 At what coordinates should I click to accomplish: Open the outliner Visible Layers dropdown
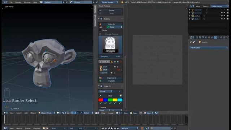219,6
